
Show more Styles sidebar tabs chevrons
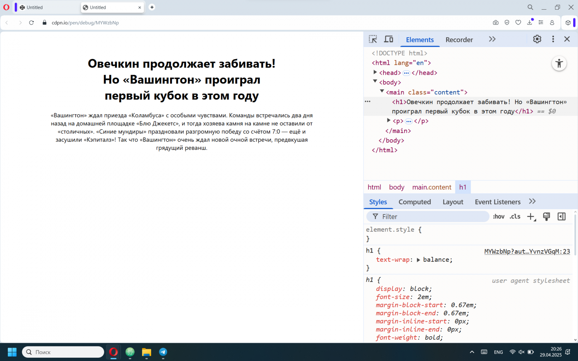pyautogui.click(x=532, y=201)
